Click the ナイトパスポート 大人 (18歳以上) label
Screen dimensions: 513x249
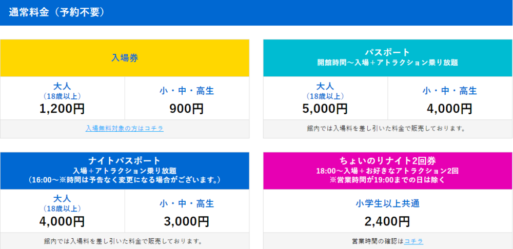[62, 203]
